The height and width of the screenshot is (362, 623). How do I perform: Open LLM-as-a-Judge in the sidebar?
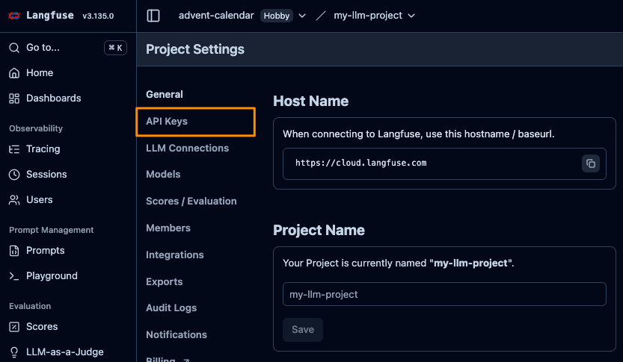[64, 352]
